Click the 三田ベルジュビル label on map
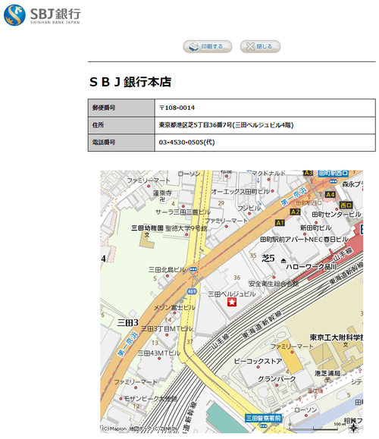The width and height of the screenshot is (379, 439). tap(232, 294)
